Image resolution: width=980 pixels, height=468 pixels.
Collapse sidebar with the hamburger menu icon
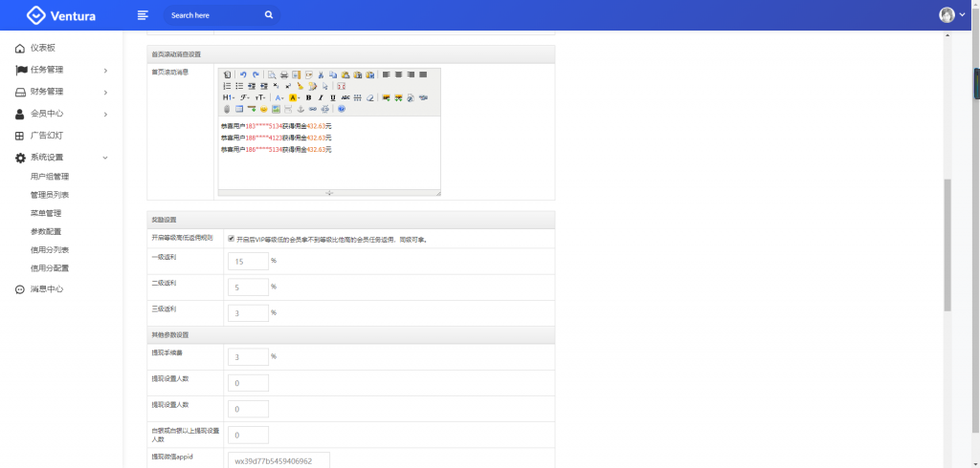pos(143,15)
